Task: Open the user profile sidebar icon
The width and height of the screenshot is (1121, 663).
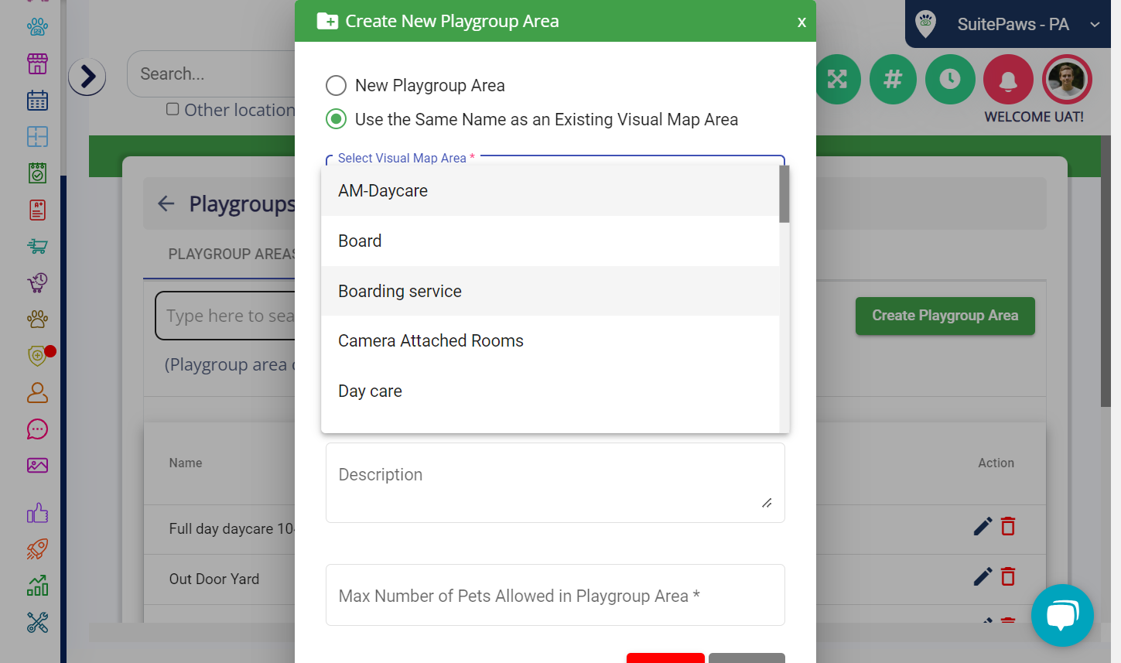Action: point(37,393)
